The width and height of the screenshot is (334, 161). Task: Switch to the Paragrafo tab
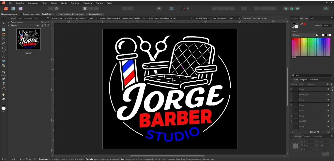click(x=303, y=80)
